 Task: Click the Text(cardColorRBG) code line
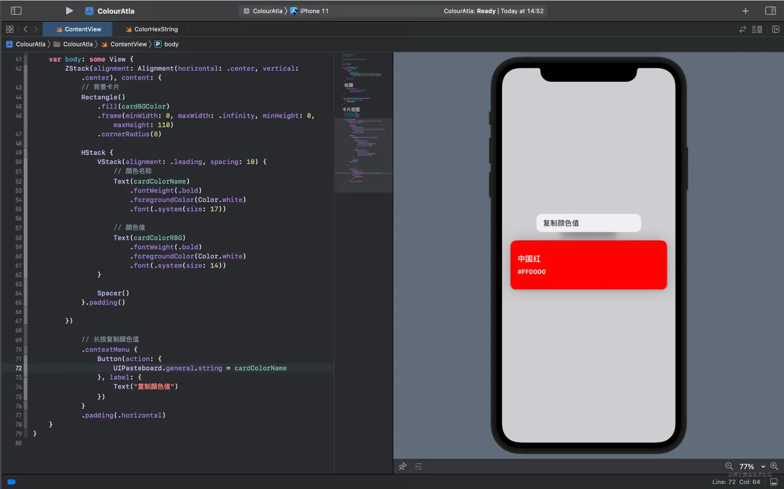coord(150,238)
